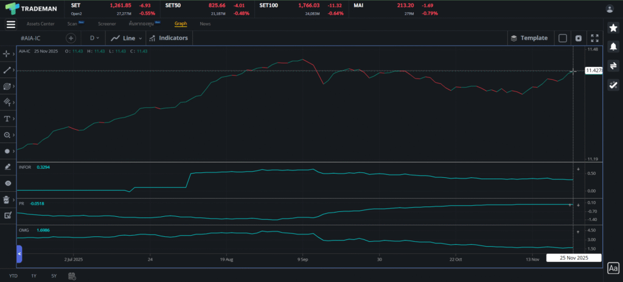Open the favorites star panel

click(x=613, y=28)
